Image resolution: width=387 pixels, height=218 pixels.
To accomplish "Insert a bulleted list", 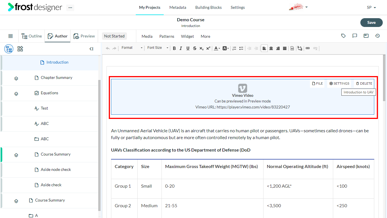I will (241, 48).
